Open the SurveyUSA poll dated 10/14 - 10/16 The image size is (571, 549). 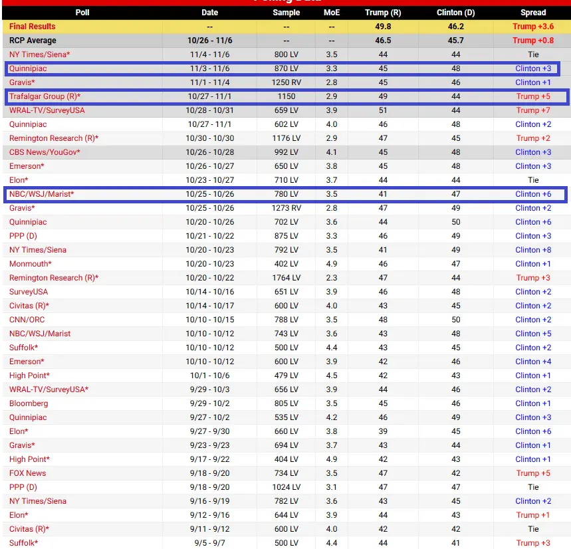pyautogui.click(x=29, y=292)
